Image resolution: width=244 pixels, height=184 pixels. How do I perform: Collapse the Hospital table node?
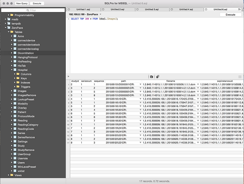(12, 70)
